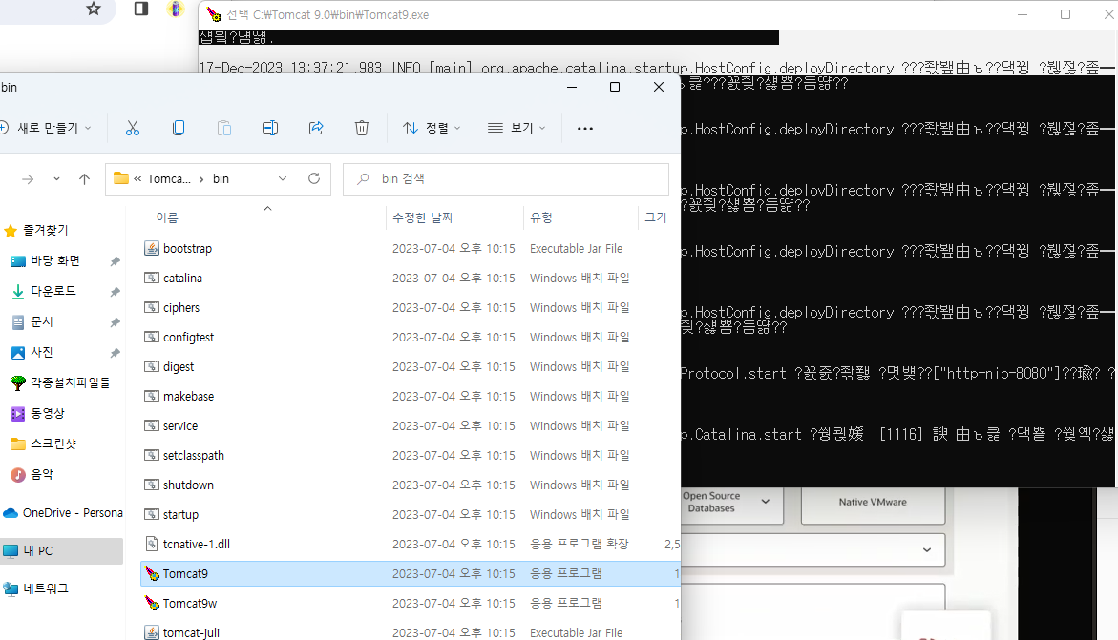Open 스크린샷 folder in navigation pane
This screenshot has height=640, width=1118.
53,444
